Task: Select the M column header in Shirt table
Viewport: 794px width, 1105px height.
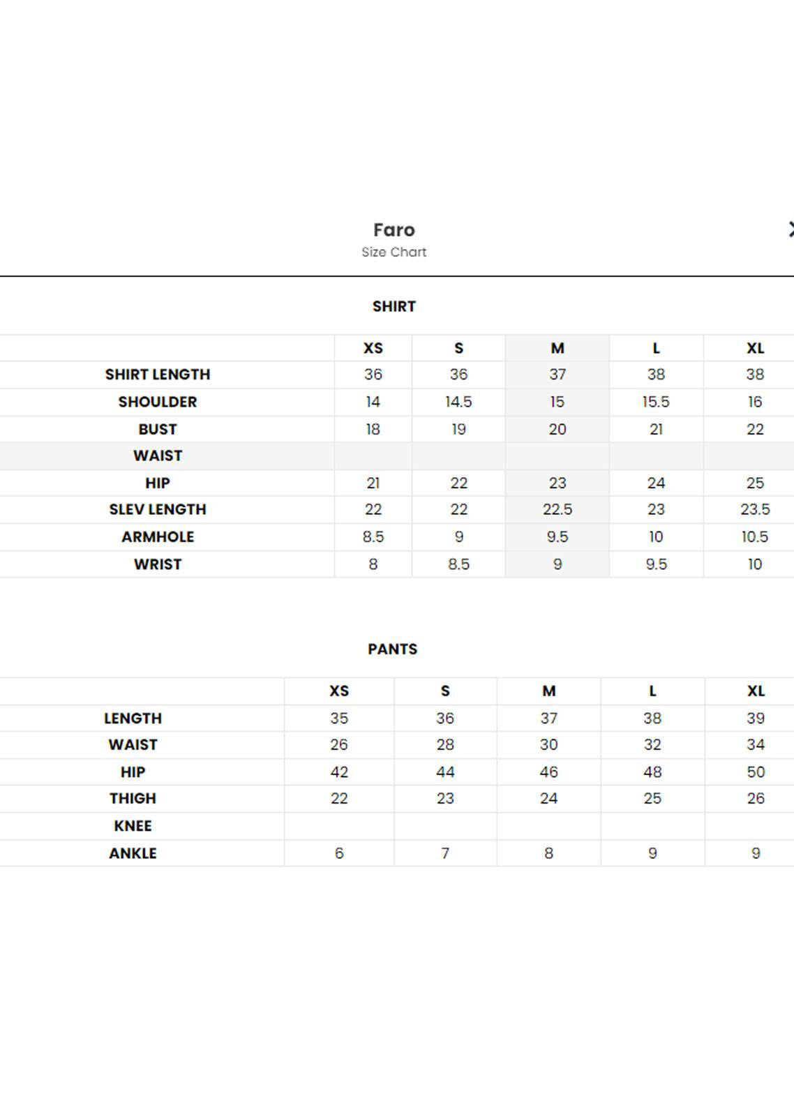Action: [557, 348]
